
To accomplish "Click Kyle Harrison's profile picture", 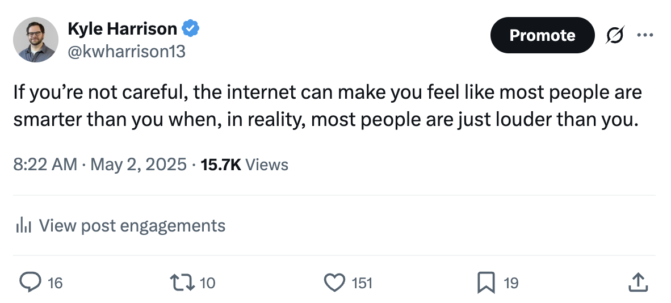I will coord(36,39).
